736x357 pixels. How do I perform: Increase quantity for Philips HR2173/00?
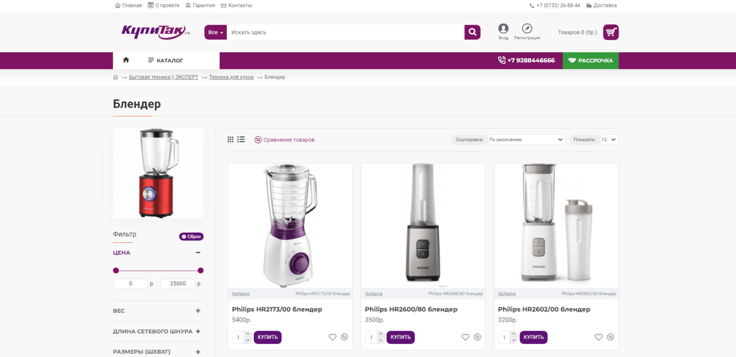click(248, 334)
